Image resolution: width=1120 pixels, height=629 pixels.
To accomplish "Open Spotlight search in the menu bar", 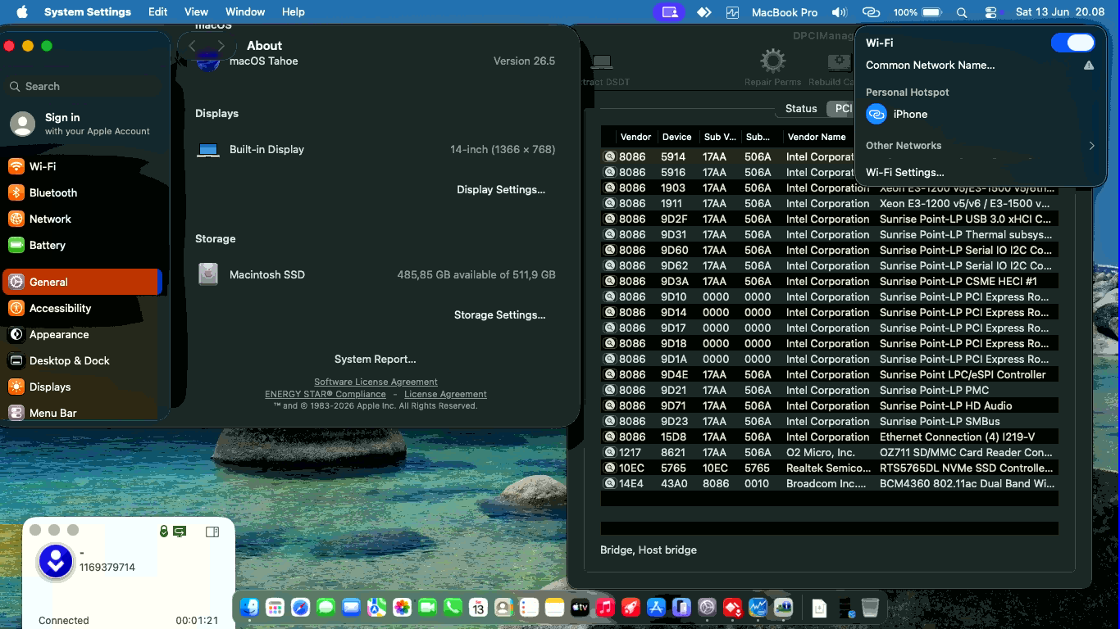I will point(962,12).
